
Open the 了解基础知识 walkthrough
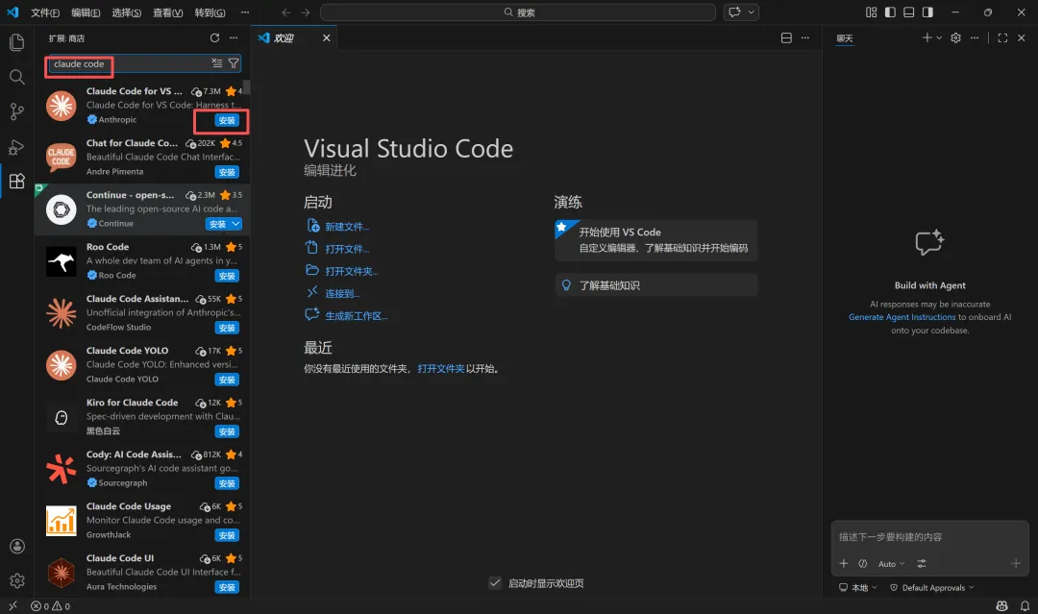(656, 285)
